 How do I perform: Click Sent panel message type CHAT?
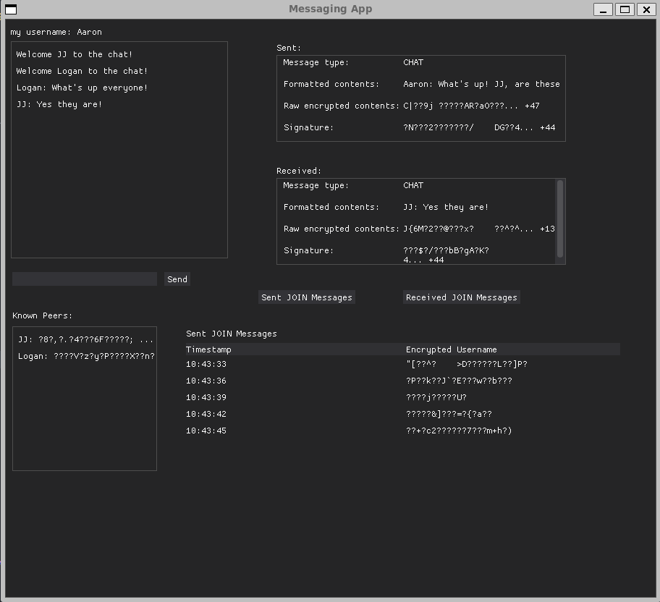coord(413,62)
